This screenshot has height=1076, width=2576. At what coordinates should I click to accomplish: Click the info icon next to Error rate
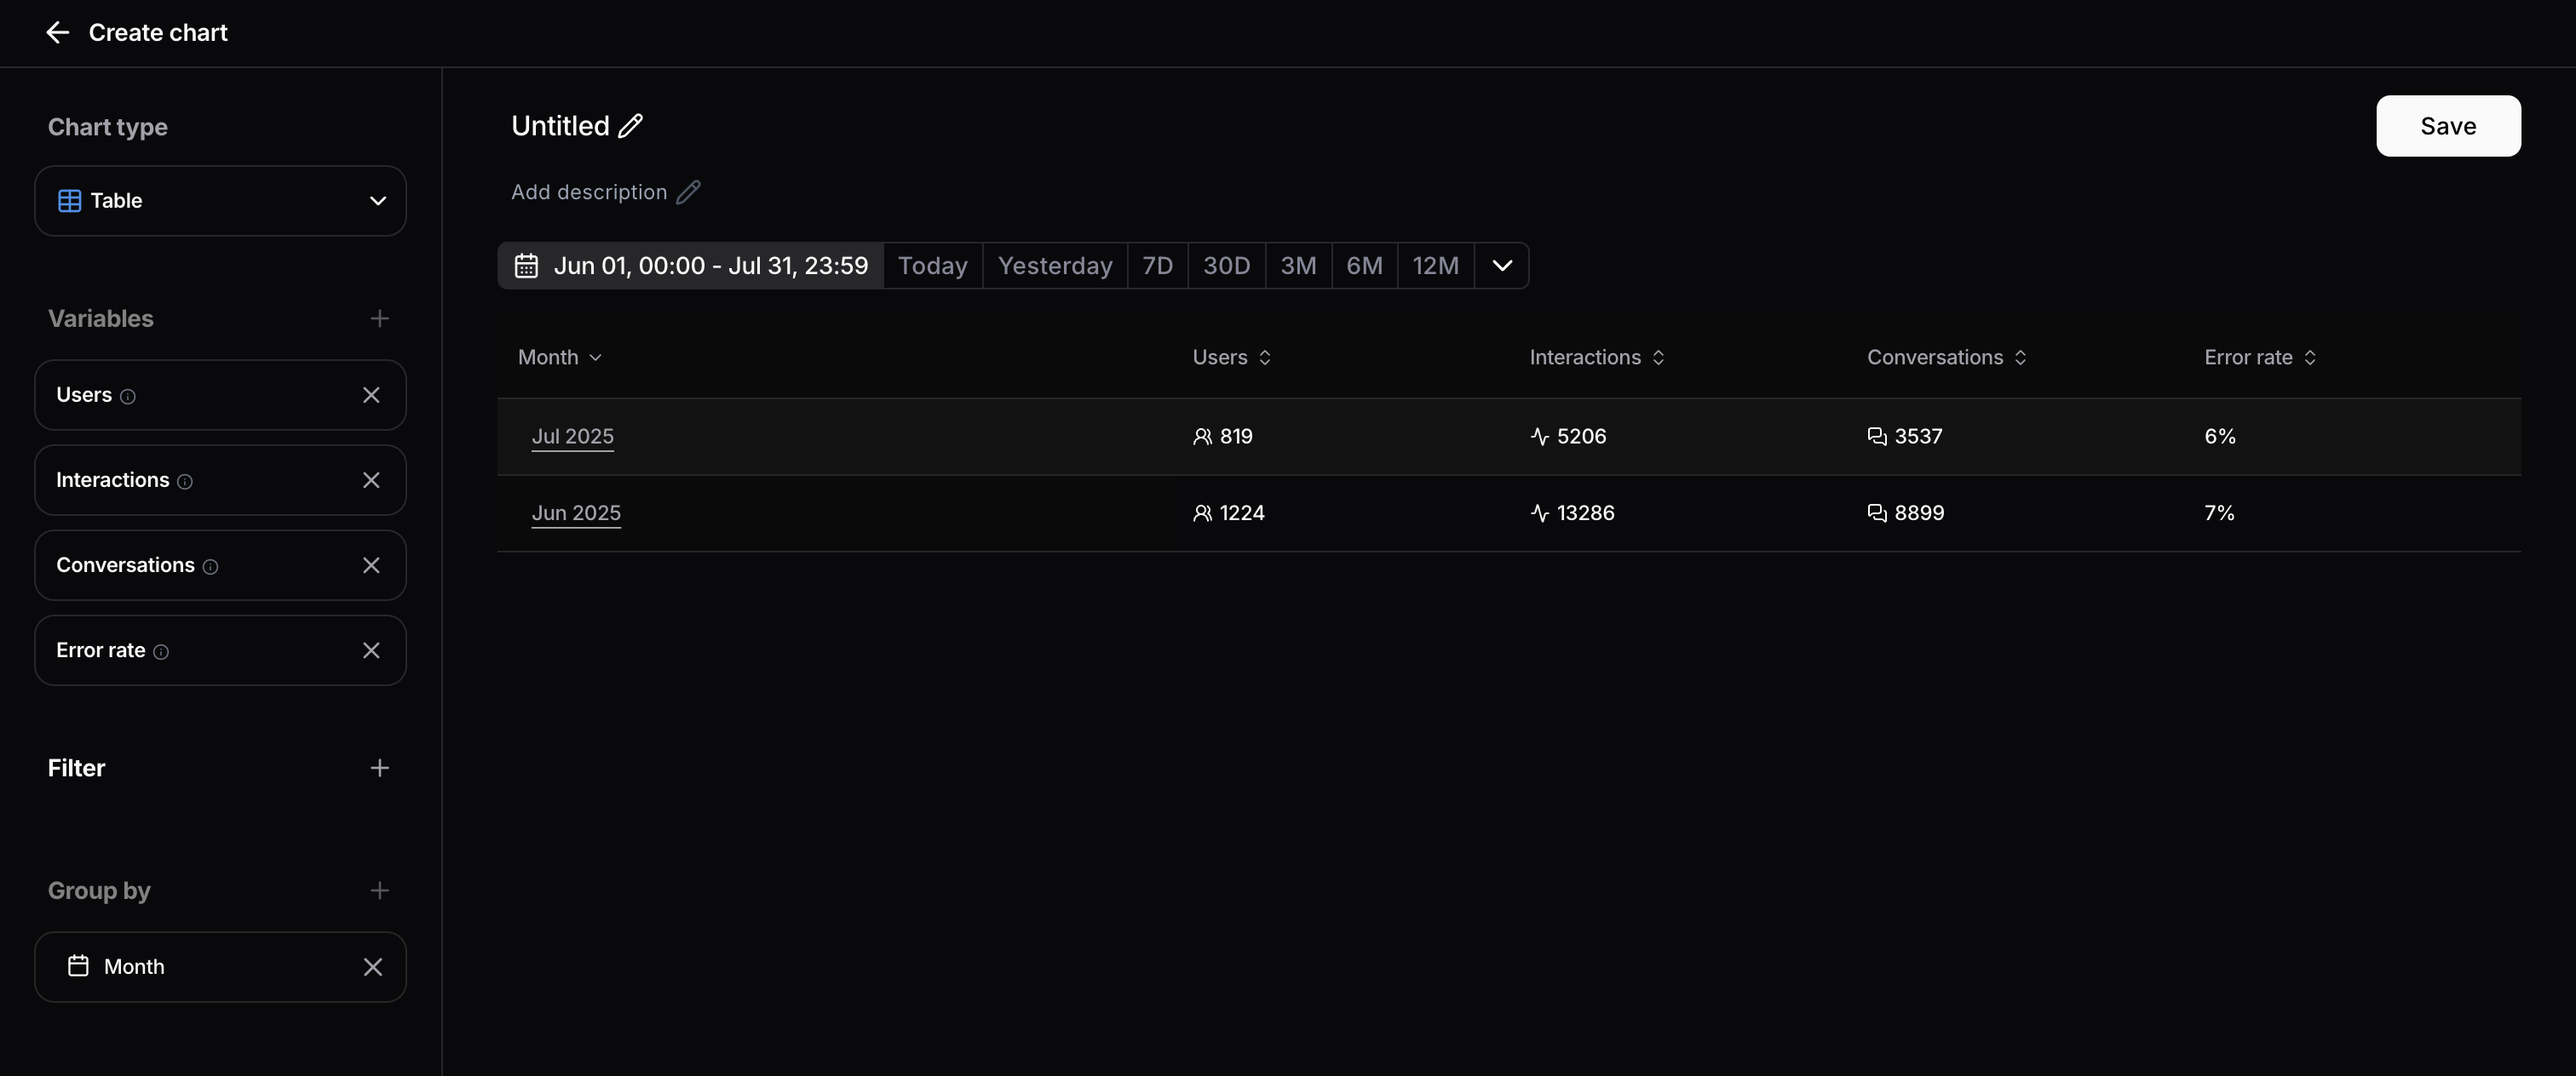click(161, 651)
